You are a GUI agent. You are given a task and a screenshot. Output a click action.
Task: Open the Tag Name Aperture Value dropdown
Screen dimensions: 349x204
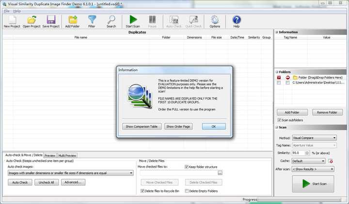[314, 145]
